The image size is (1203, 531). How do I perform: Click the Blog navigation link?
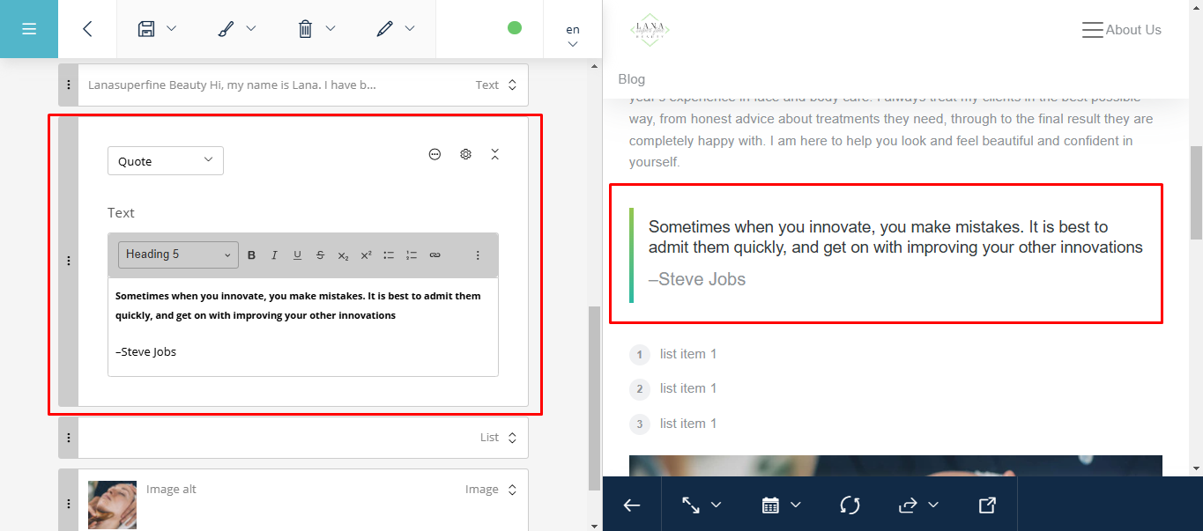click(x=632, y=79)
